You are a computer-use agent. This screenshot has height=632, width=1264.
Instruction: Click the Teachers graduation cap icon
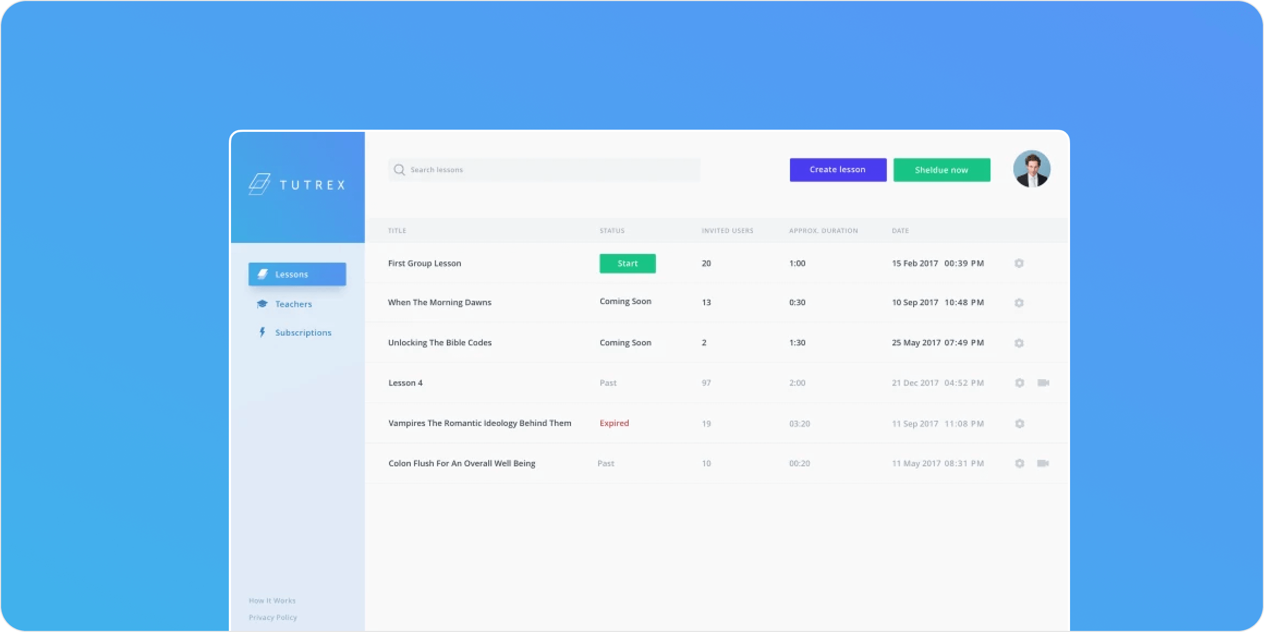(x=263, y=303)
